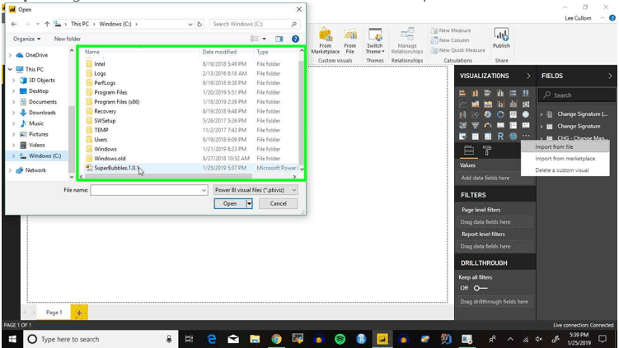The width and height of the screenshot is (619, 348).
Task: Select the matrix visual
Action: [488, 137]
